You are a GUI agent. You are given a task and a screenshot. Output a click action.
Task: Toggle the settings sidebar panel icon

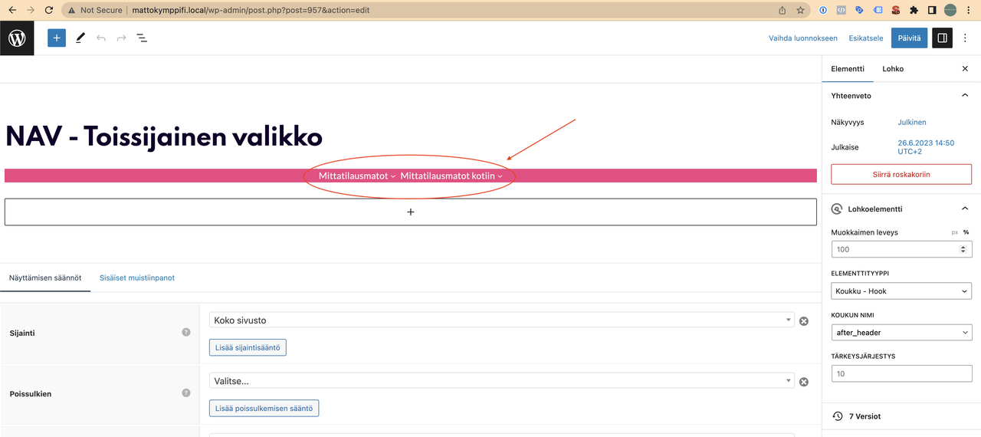[x=943, y=38]
